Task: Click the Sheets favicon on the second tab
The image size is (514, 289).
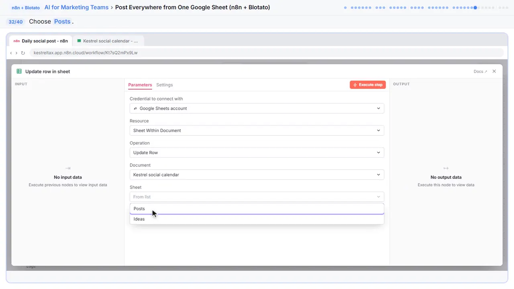Action: click(x=79, y=41)
